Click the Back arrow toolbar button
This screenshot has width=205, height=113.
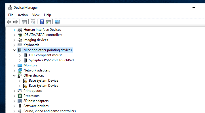(9, 22)
